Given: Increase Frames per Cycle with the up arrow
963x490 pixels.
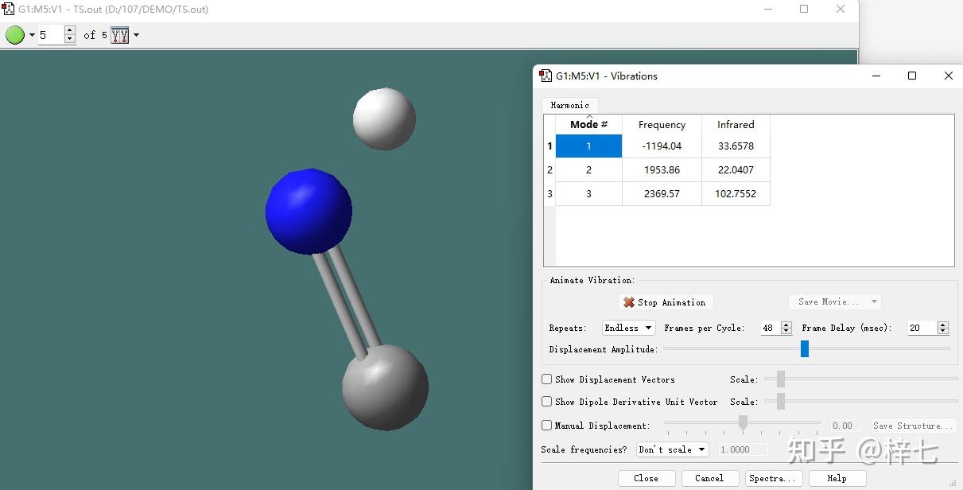Looking at the screenshot, I should pyautogui.click(x=786, y=324).
